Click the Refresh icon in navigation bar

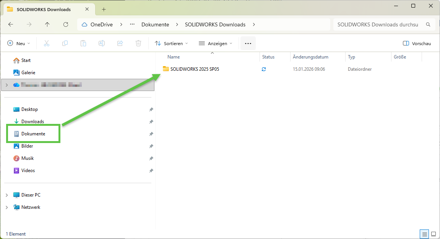[x=66, y=24]
